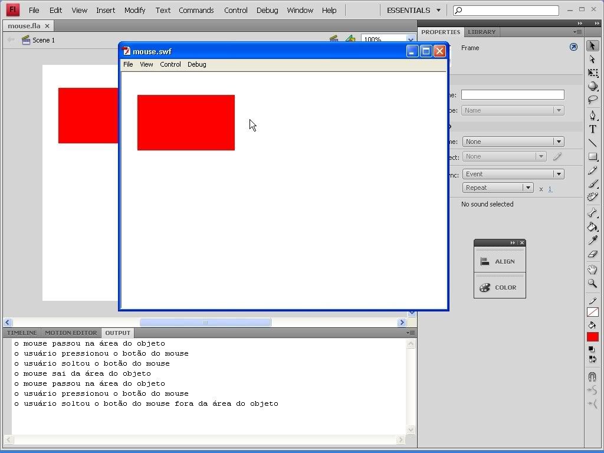This screenshot has width=604, height=453.
Task: Click the frame label name input field
Action: point(512,94)
